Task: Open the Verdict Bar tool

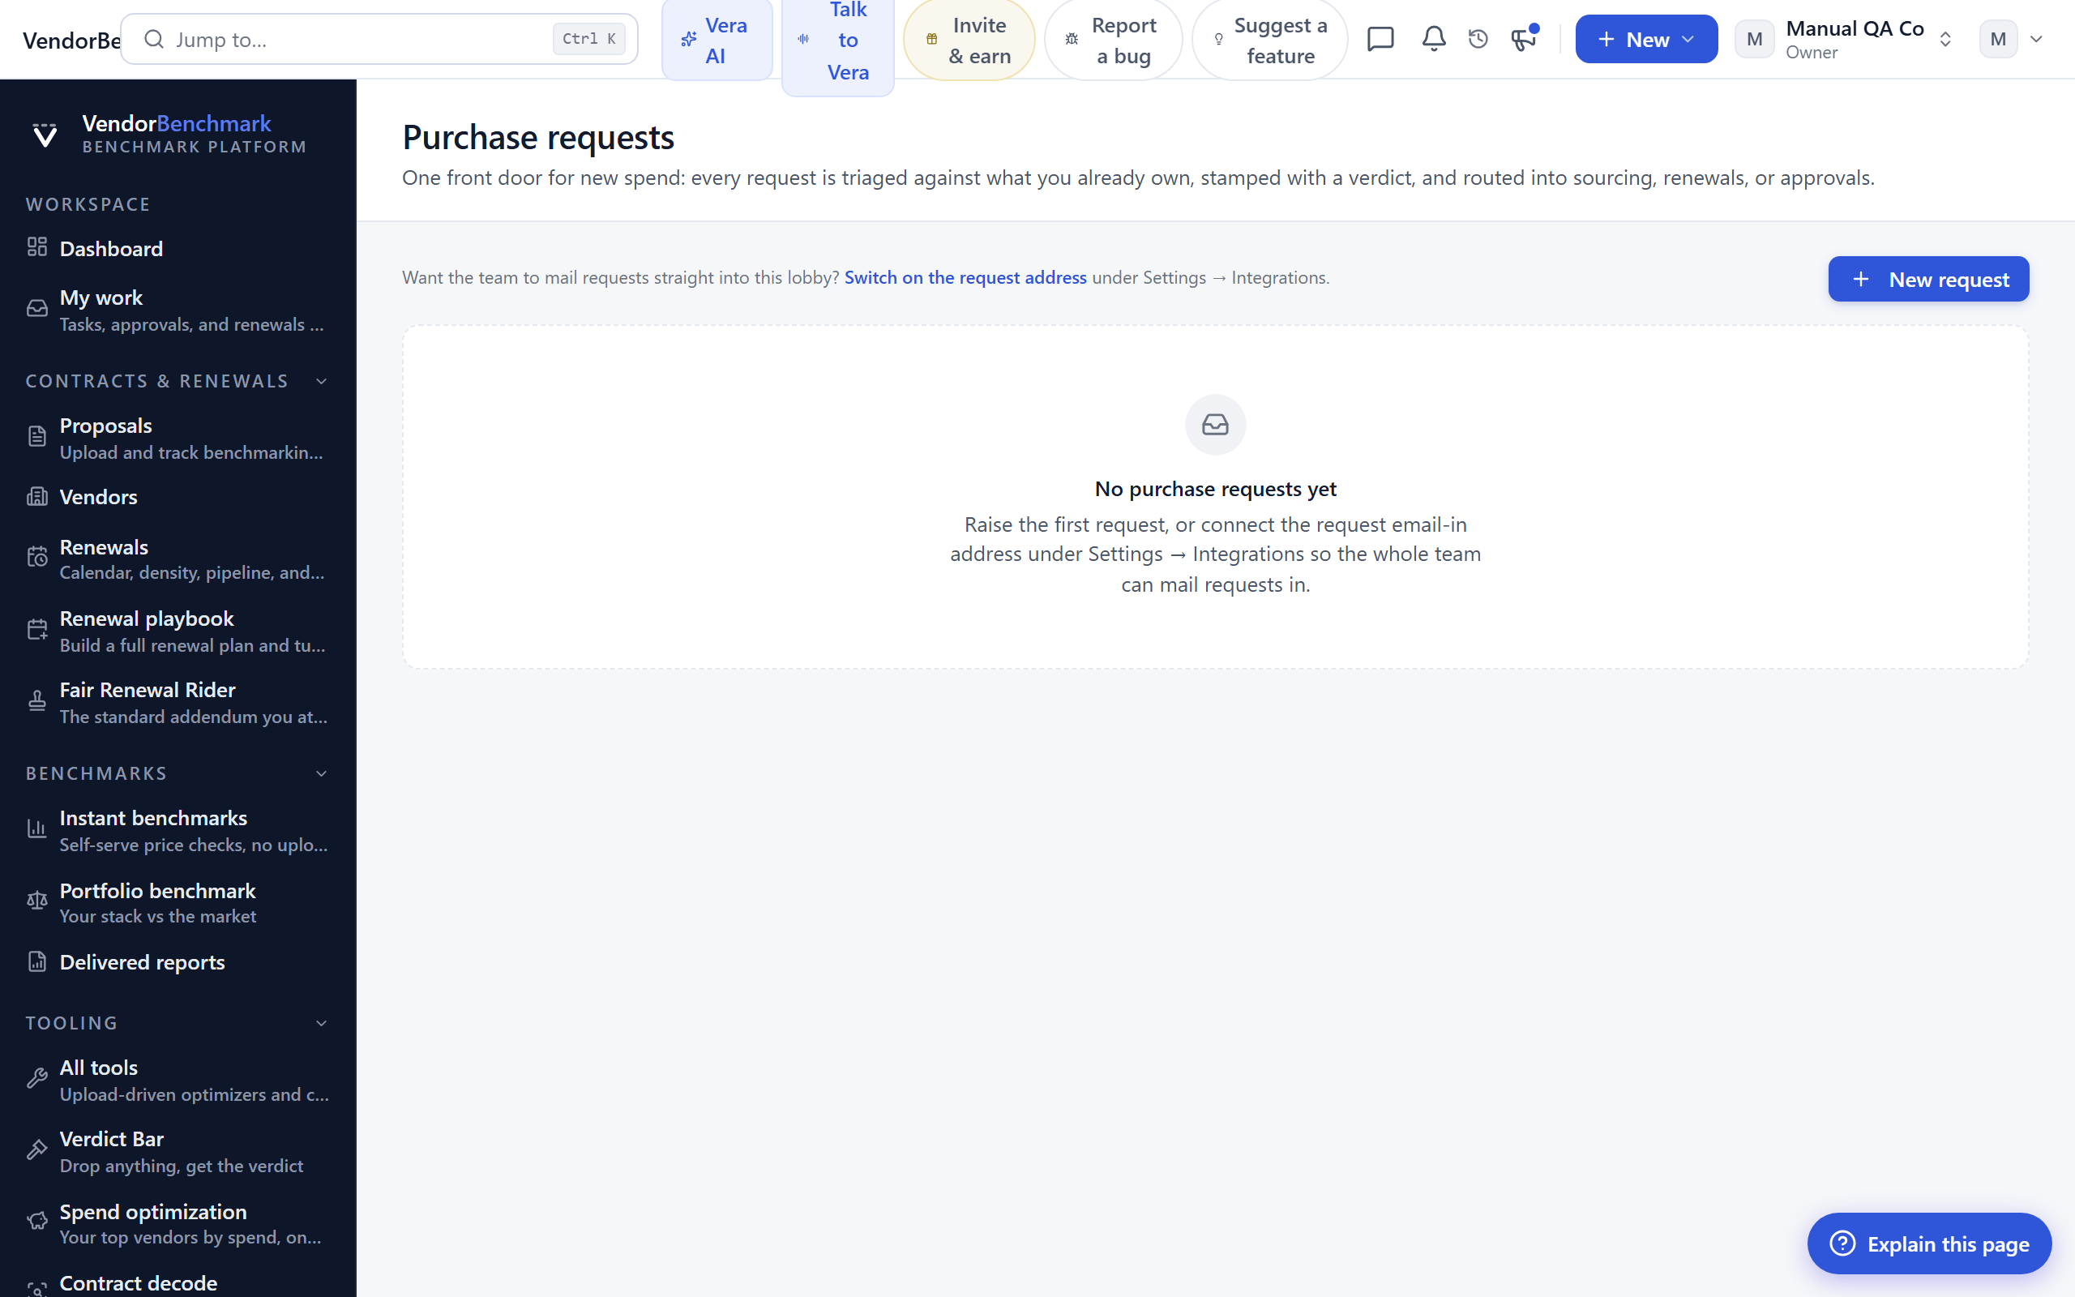Action: coord(178,1151)
